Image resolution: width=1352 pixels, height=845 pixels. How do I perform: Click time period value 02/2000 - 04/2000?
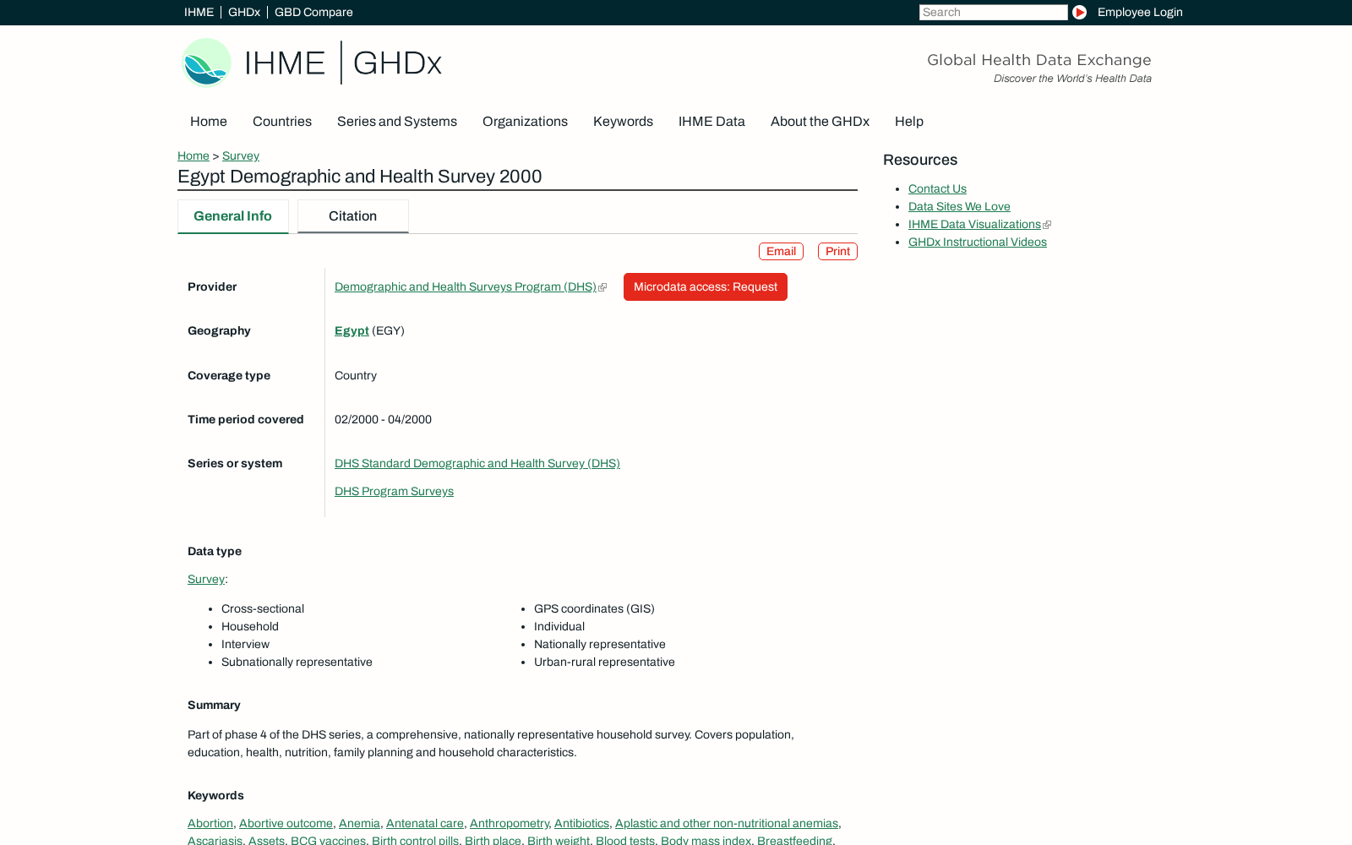383,419
